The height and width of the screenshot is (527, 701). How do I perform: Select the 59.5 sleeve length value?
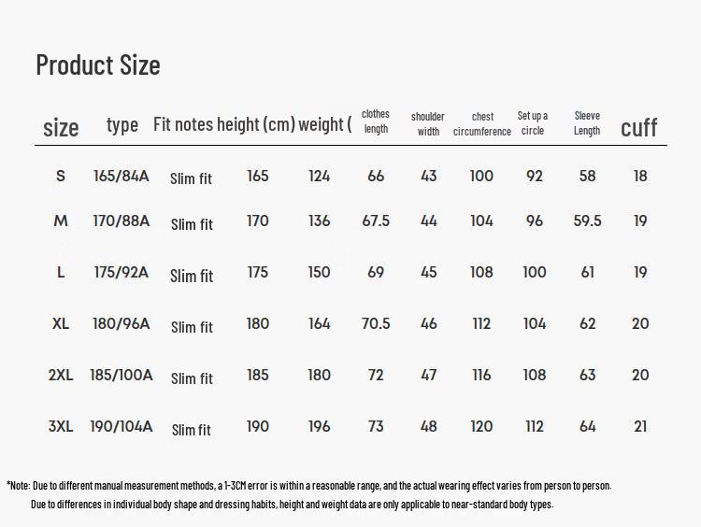[587, 221]
